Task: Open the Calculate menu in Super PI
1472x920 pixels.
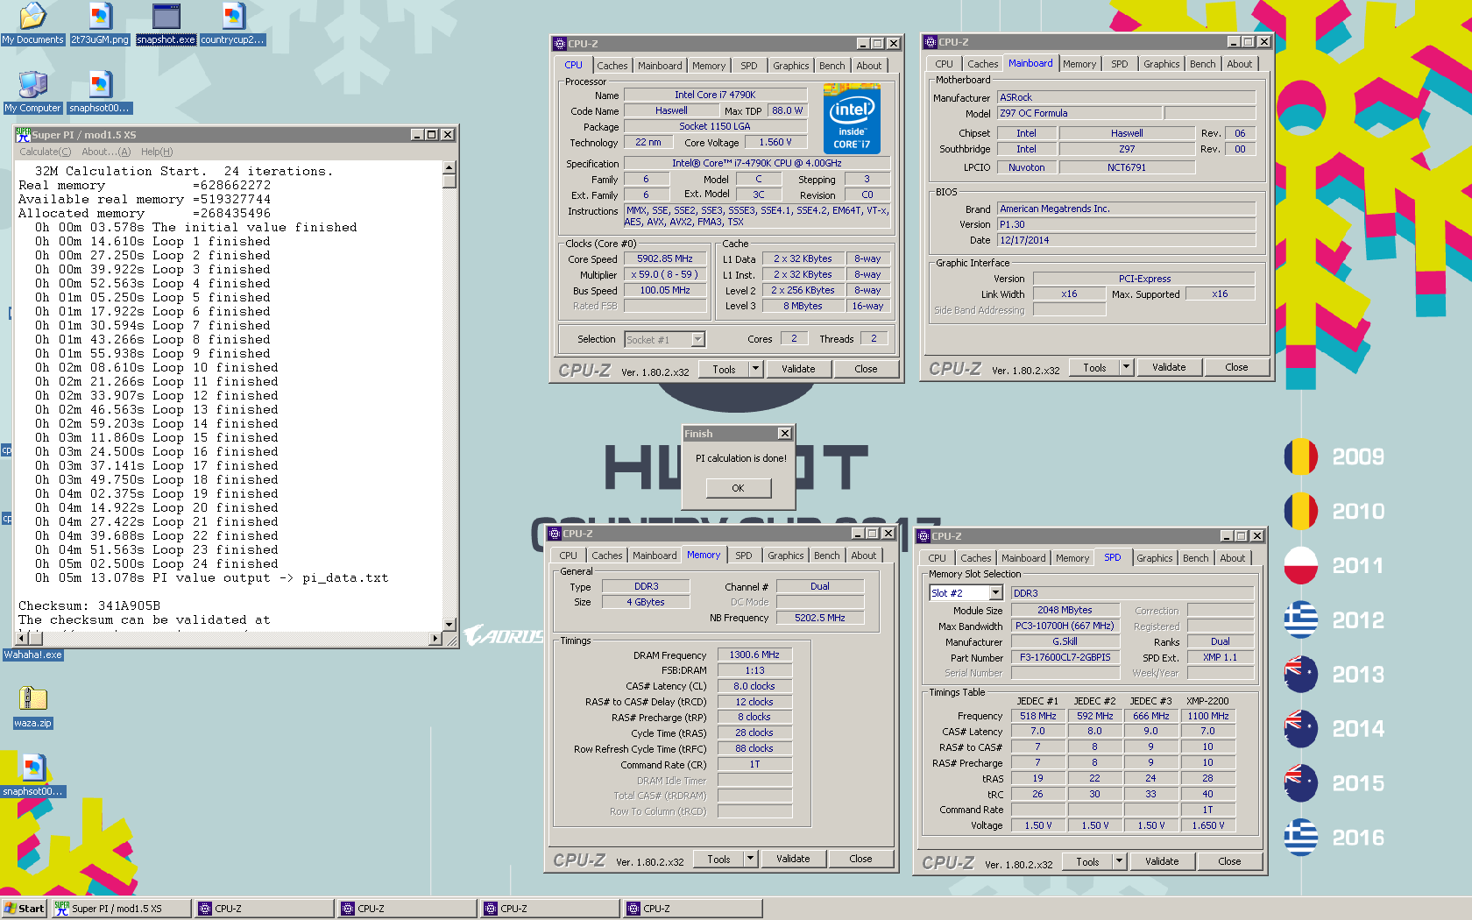Action: pyautogui.click(x=46, y=152)
